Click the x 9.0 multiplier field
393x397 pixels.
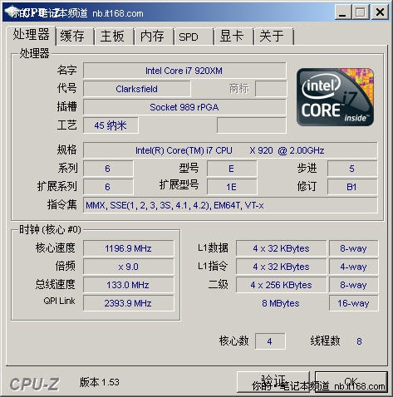[x=129, y=267]
